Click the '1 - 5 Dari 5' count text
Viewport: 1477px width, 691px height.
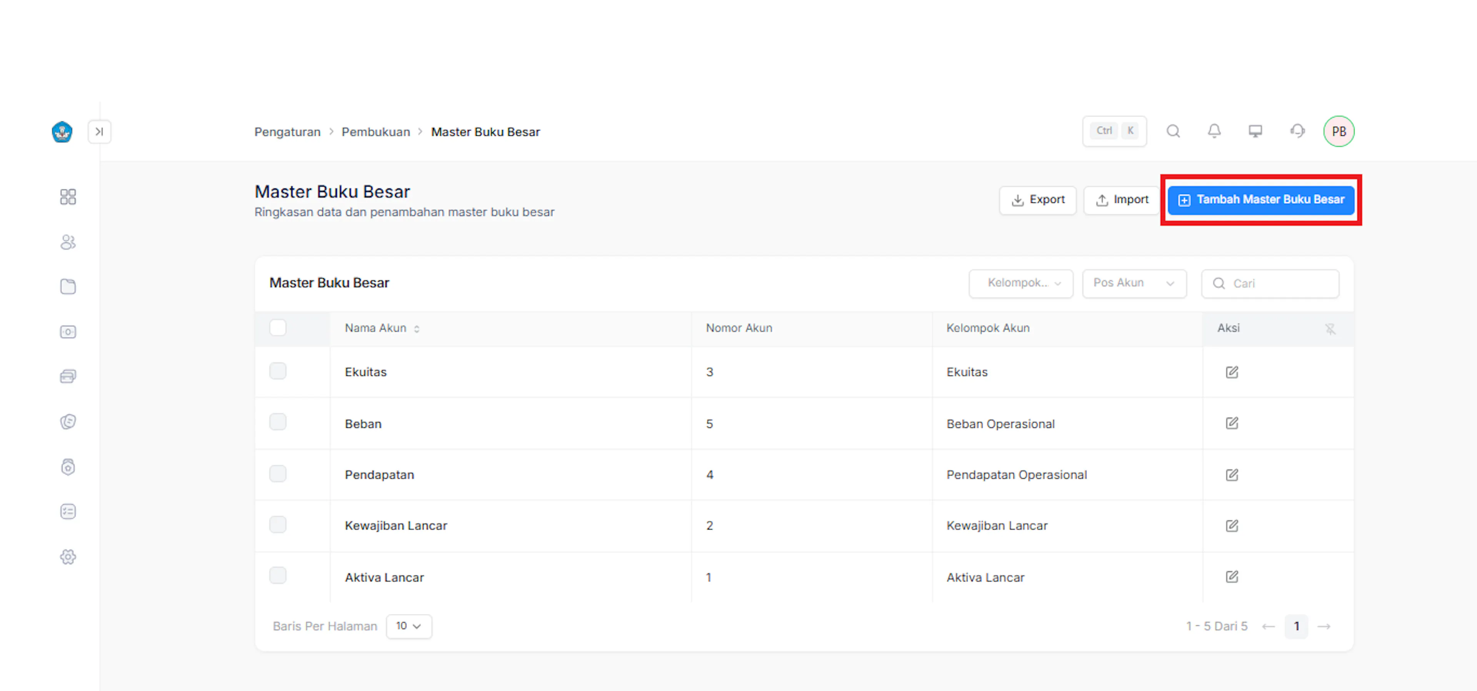[x=1216, y=626]
